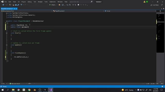The image size is (165, 92).
Task: Click the Save PlayerMovement.cs disk icon
Action: point(16,5)
